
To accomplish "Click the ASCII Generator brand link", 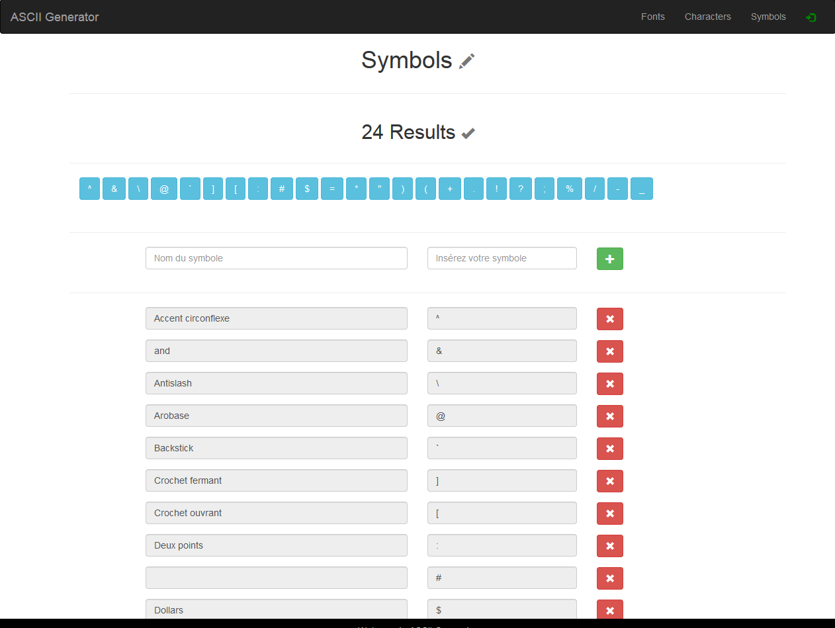I will (54, 17).
